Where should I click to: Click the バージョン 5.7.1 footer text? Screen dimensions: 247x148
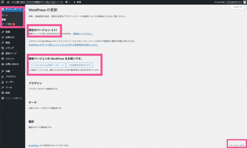[237, 145]
